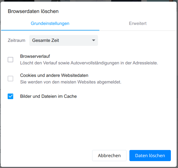178x168 pixels.
Task: Select the 'Gesamte Zeit' time range text
Action: (x=45, y=40)
